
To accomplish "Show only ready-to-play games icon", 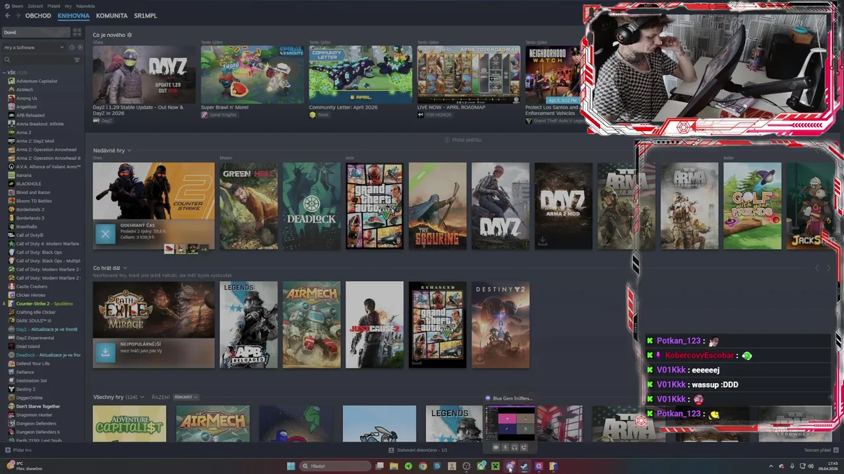I will pos(80,47).
